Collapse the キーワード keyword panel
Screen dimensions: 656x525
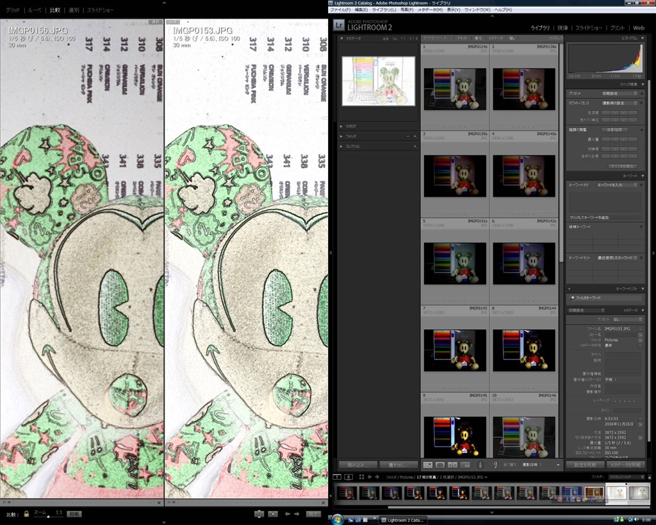643,176
